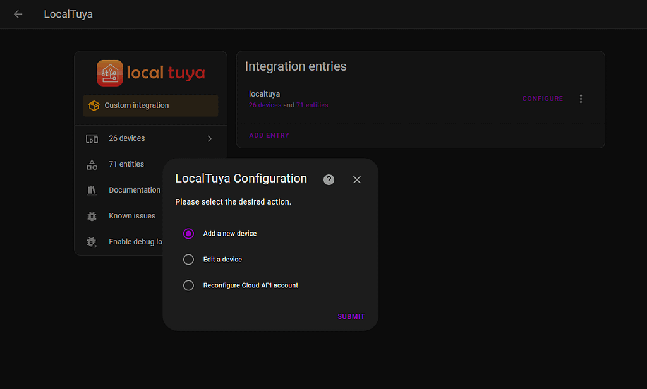647x389 pixels.
Task: Expand the 26 devices chevron
Action: point(210,138)
